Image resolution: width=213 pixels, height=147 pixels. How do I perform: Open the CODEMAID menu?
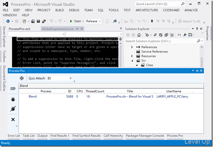click(x=171, y=10)
